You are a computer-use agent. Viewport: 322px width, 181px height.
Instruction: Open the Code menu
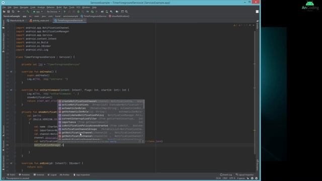click(33, 8)
